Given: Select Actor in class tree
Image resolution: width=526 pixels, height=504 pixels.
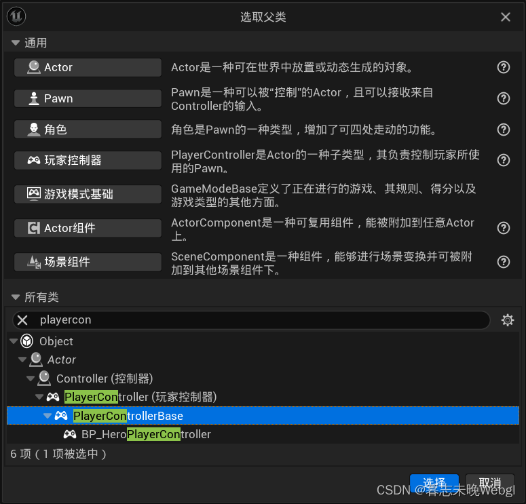Looking at the screenshot, I should [62, 360].
